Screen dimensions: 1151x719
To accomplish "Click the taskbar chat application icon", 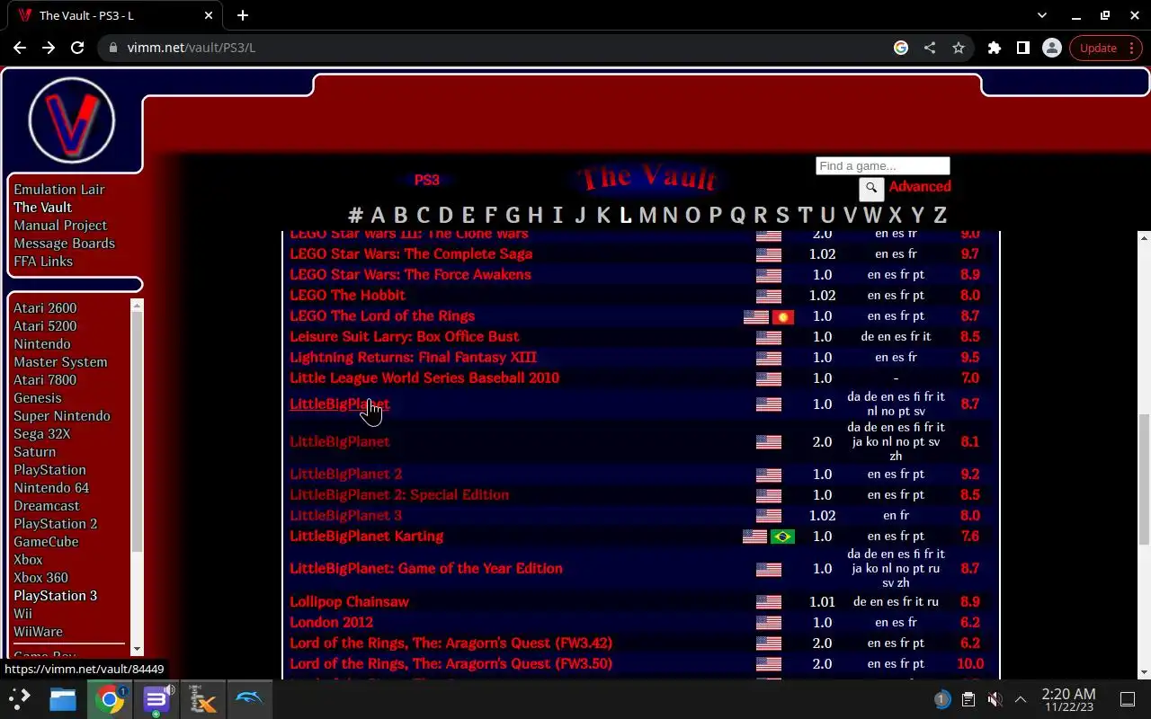I will point(156,699).
